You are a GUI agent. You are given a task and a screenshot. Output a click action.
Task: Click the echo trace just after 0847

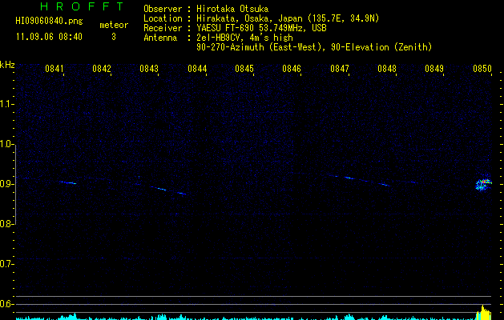click(x=349, y=178)
